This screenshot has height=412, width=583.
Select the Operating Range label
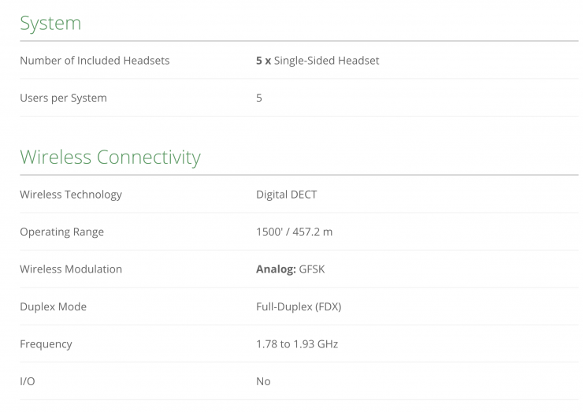[x=61, y=232]
